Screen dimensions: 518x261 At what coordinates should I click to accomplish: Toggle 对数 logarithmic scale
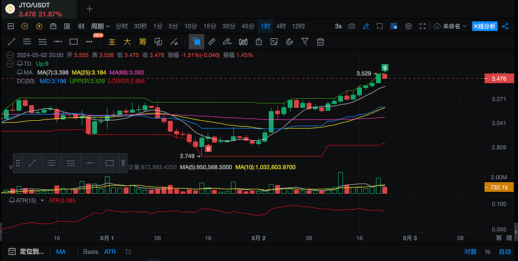(x=471, y=252)
